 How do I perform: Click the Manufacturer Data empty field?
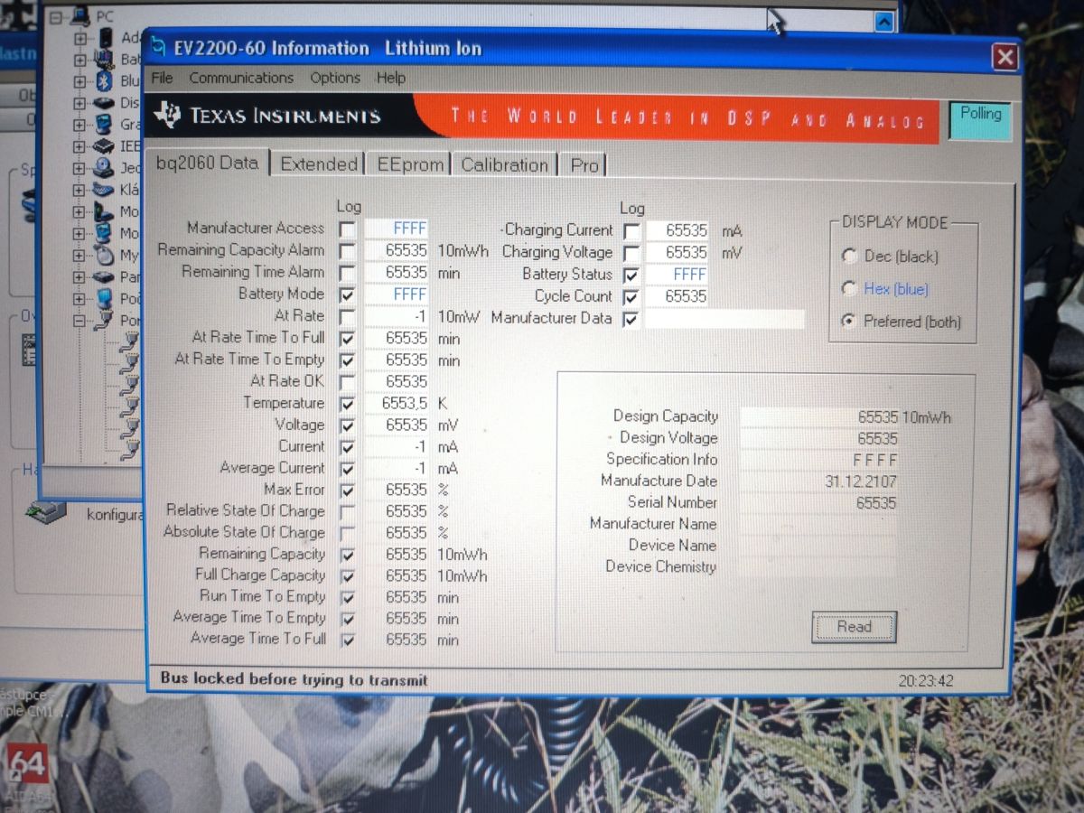click(724, 319)
